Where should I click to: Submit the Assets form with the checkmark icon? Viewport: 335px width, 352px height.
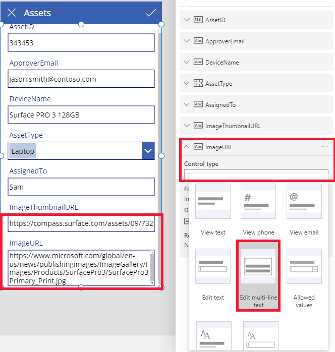pyautogui.click(x=151, y=13)
